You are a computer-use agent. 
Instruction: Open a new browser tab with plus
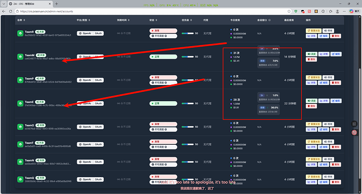tap(57, 4)
